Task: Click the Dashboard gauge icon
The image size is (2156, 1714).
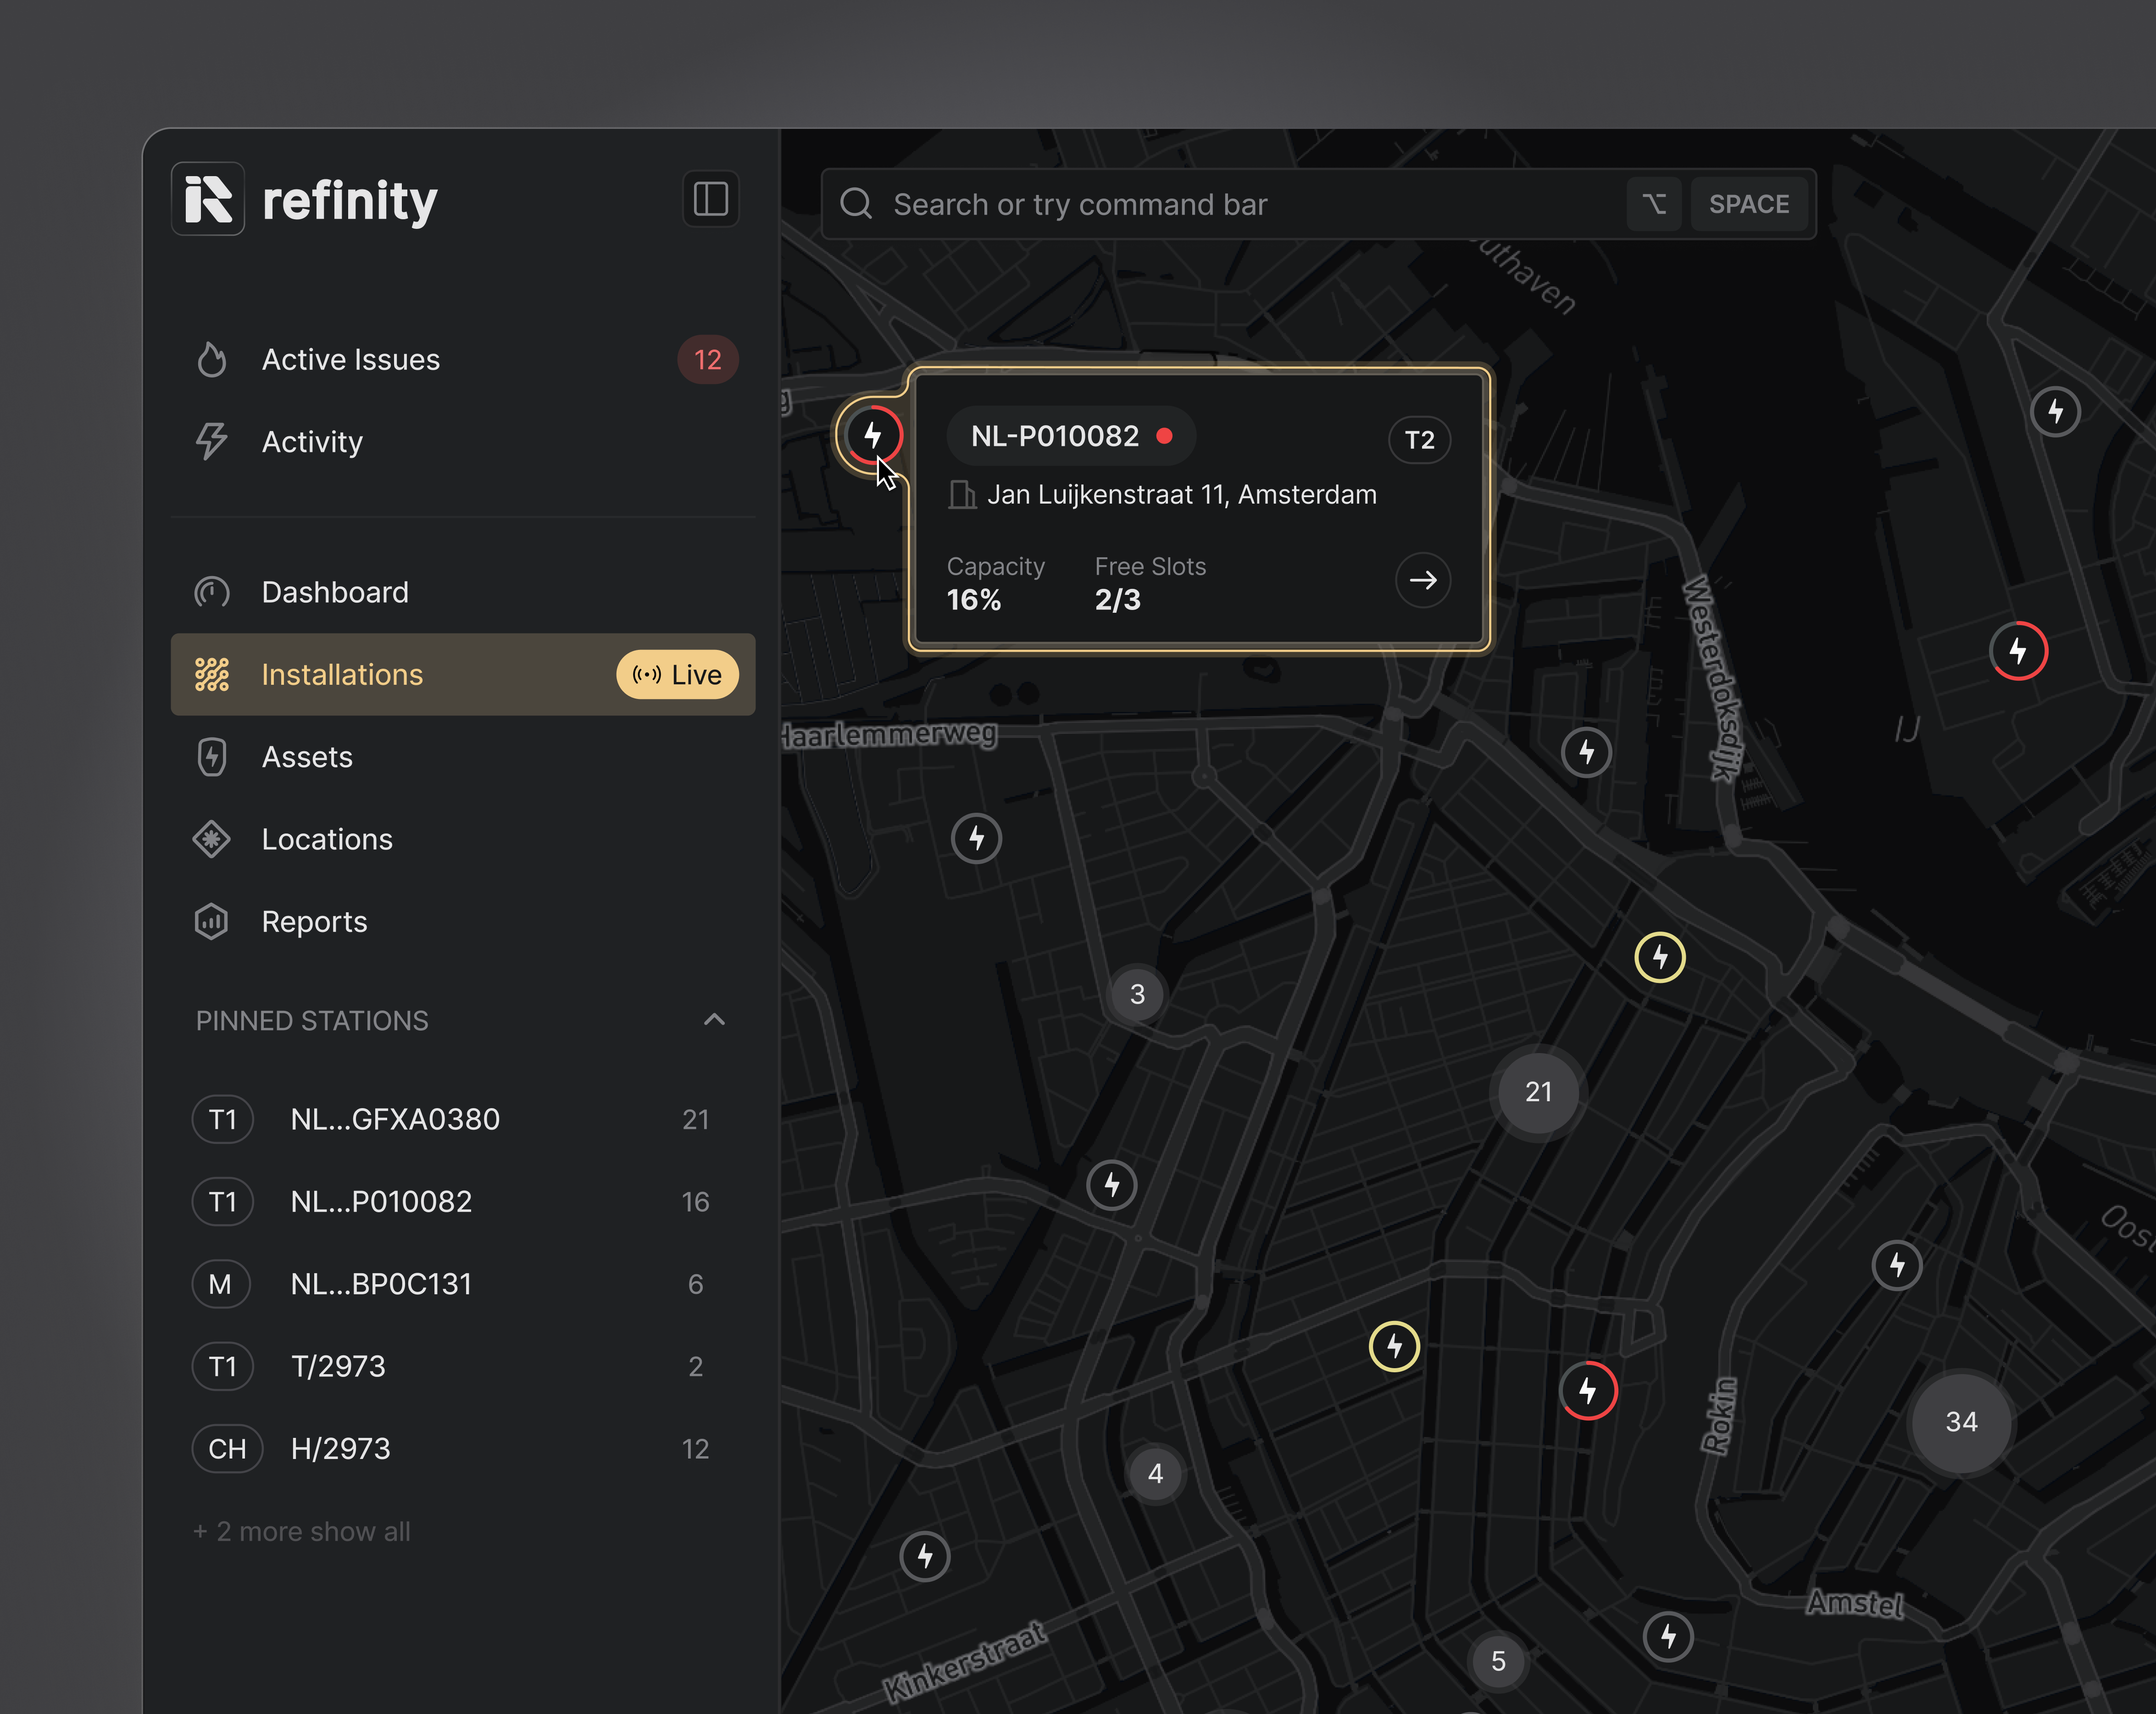Action: click(211, 592)
